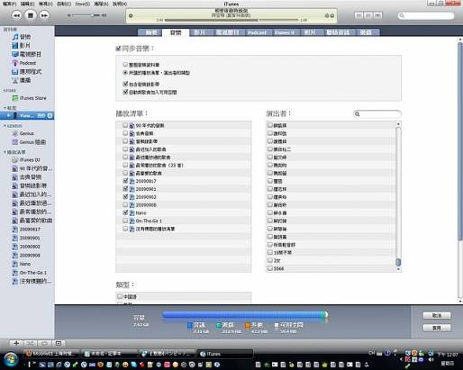
Task: Toggle the 20090817 playlist checkbox
Action: 125,181
